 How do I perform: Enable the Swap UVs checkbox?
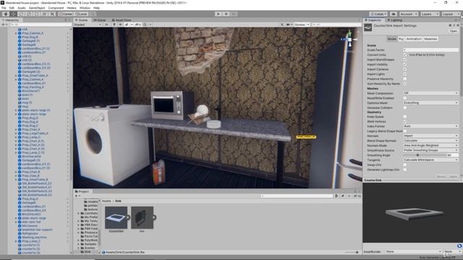point(405,165)
